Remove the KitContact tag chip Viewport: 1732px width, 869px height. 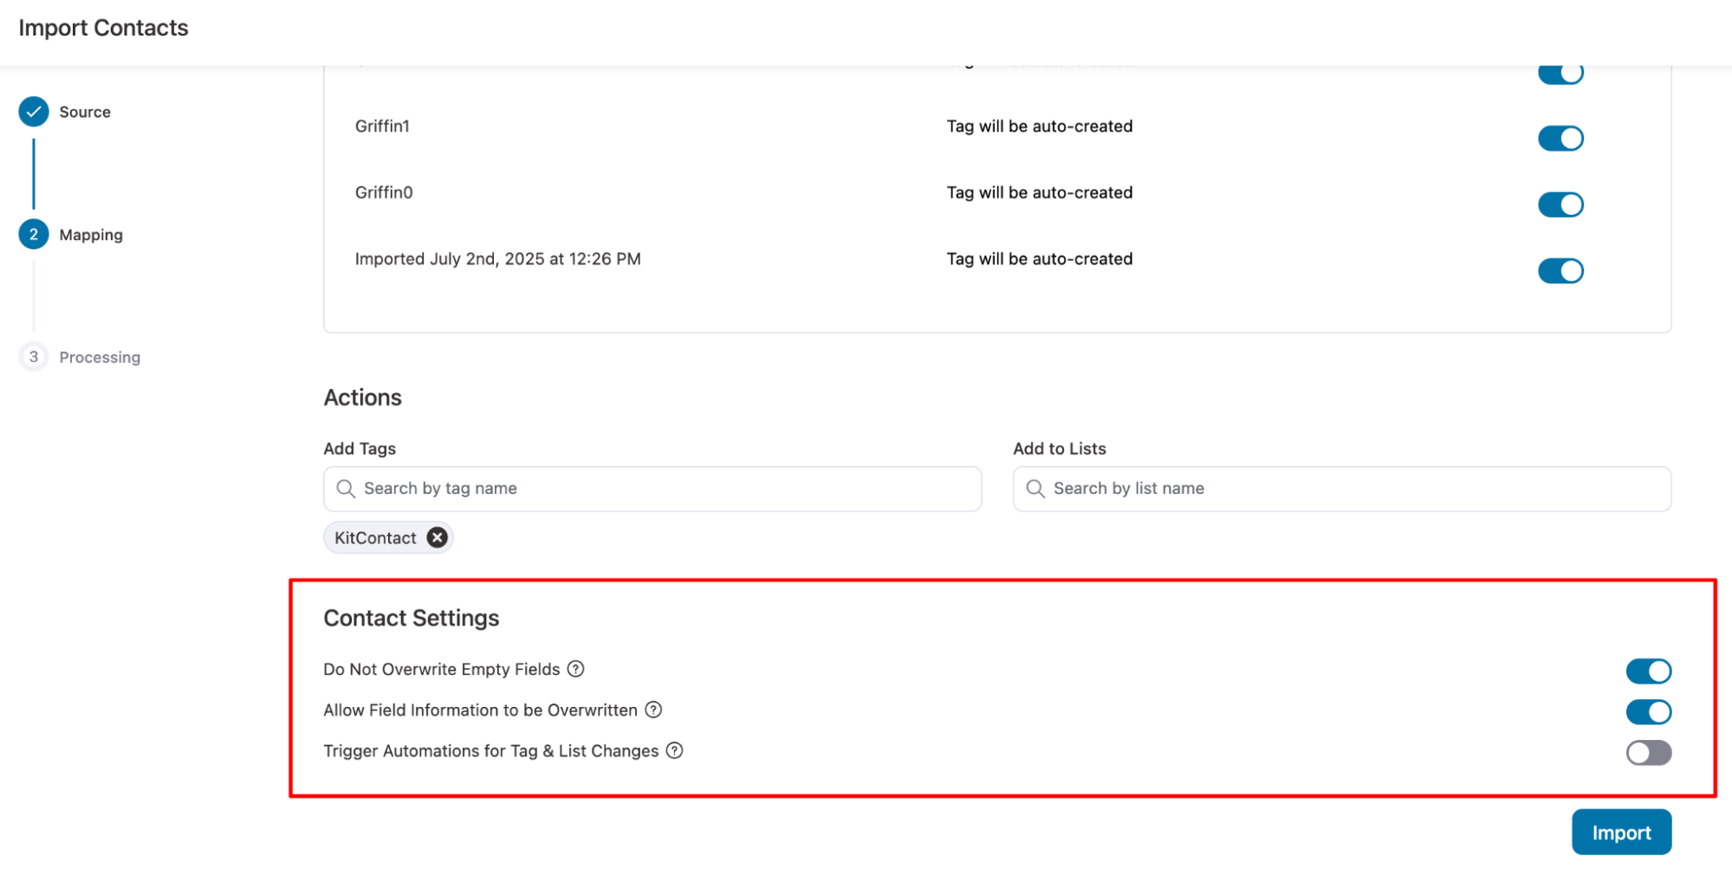click(438, 538)
